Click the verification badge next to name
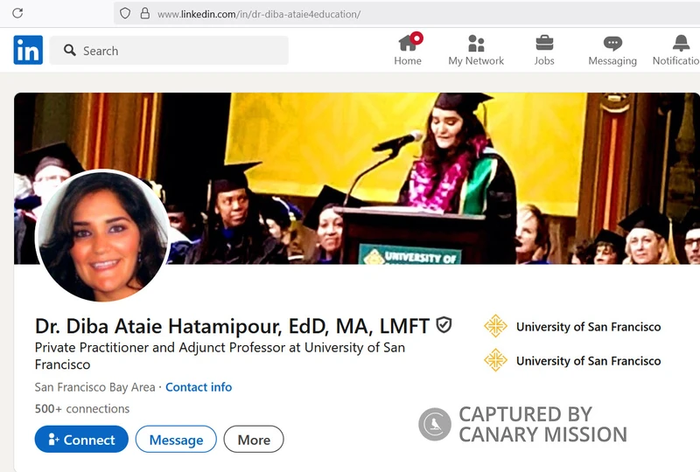 click(444, 325)
